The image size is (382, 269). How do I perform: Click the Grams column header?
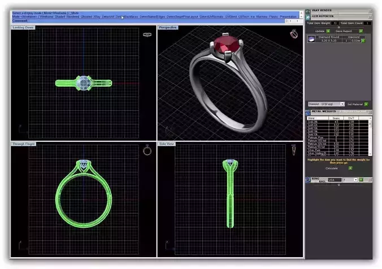(x=336, y=118)
